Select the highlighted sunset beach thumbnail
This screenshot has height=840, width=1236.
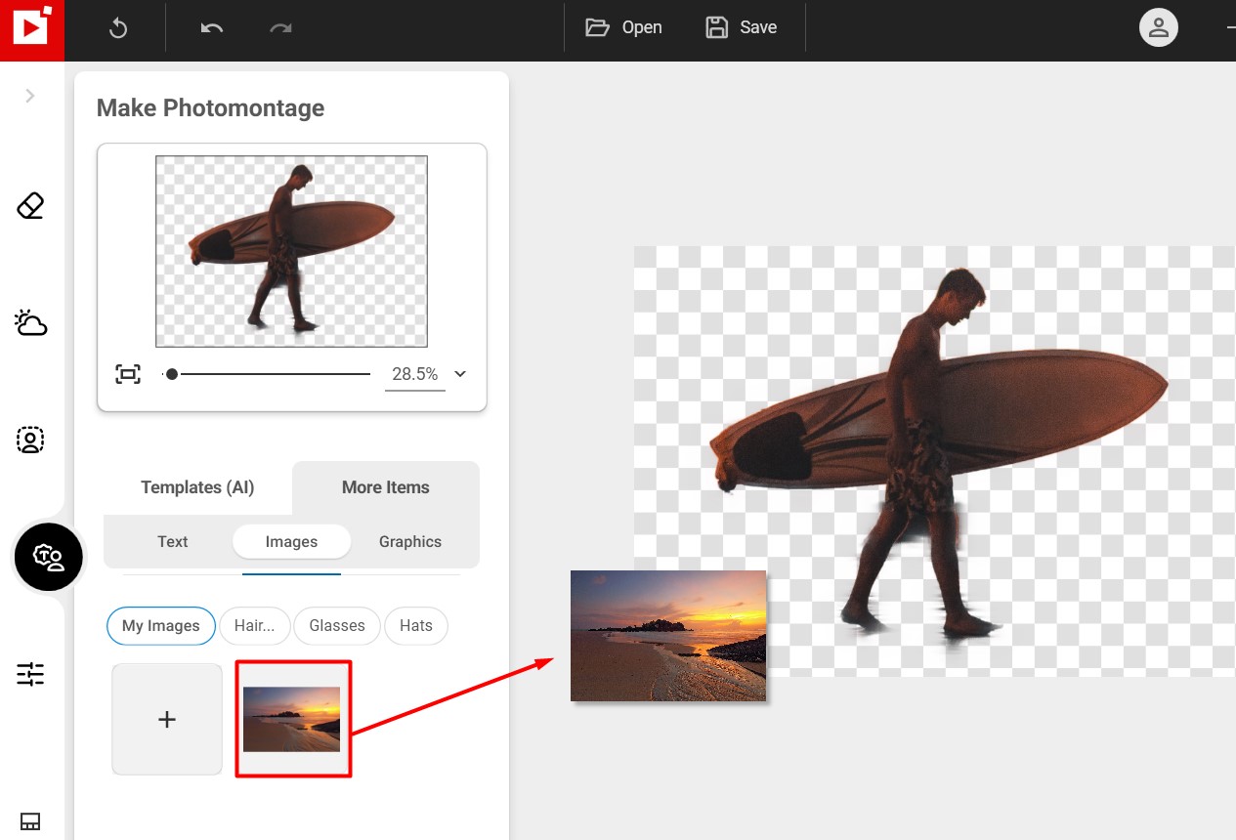click(292, 719)
